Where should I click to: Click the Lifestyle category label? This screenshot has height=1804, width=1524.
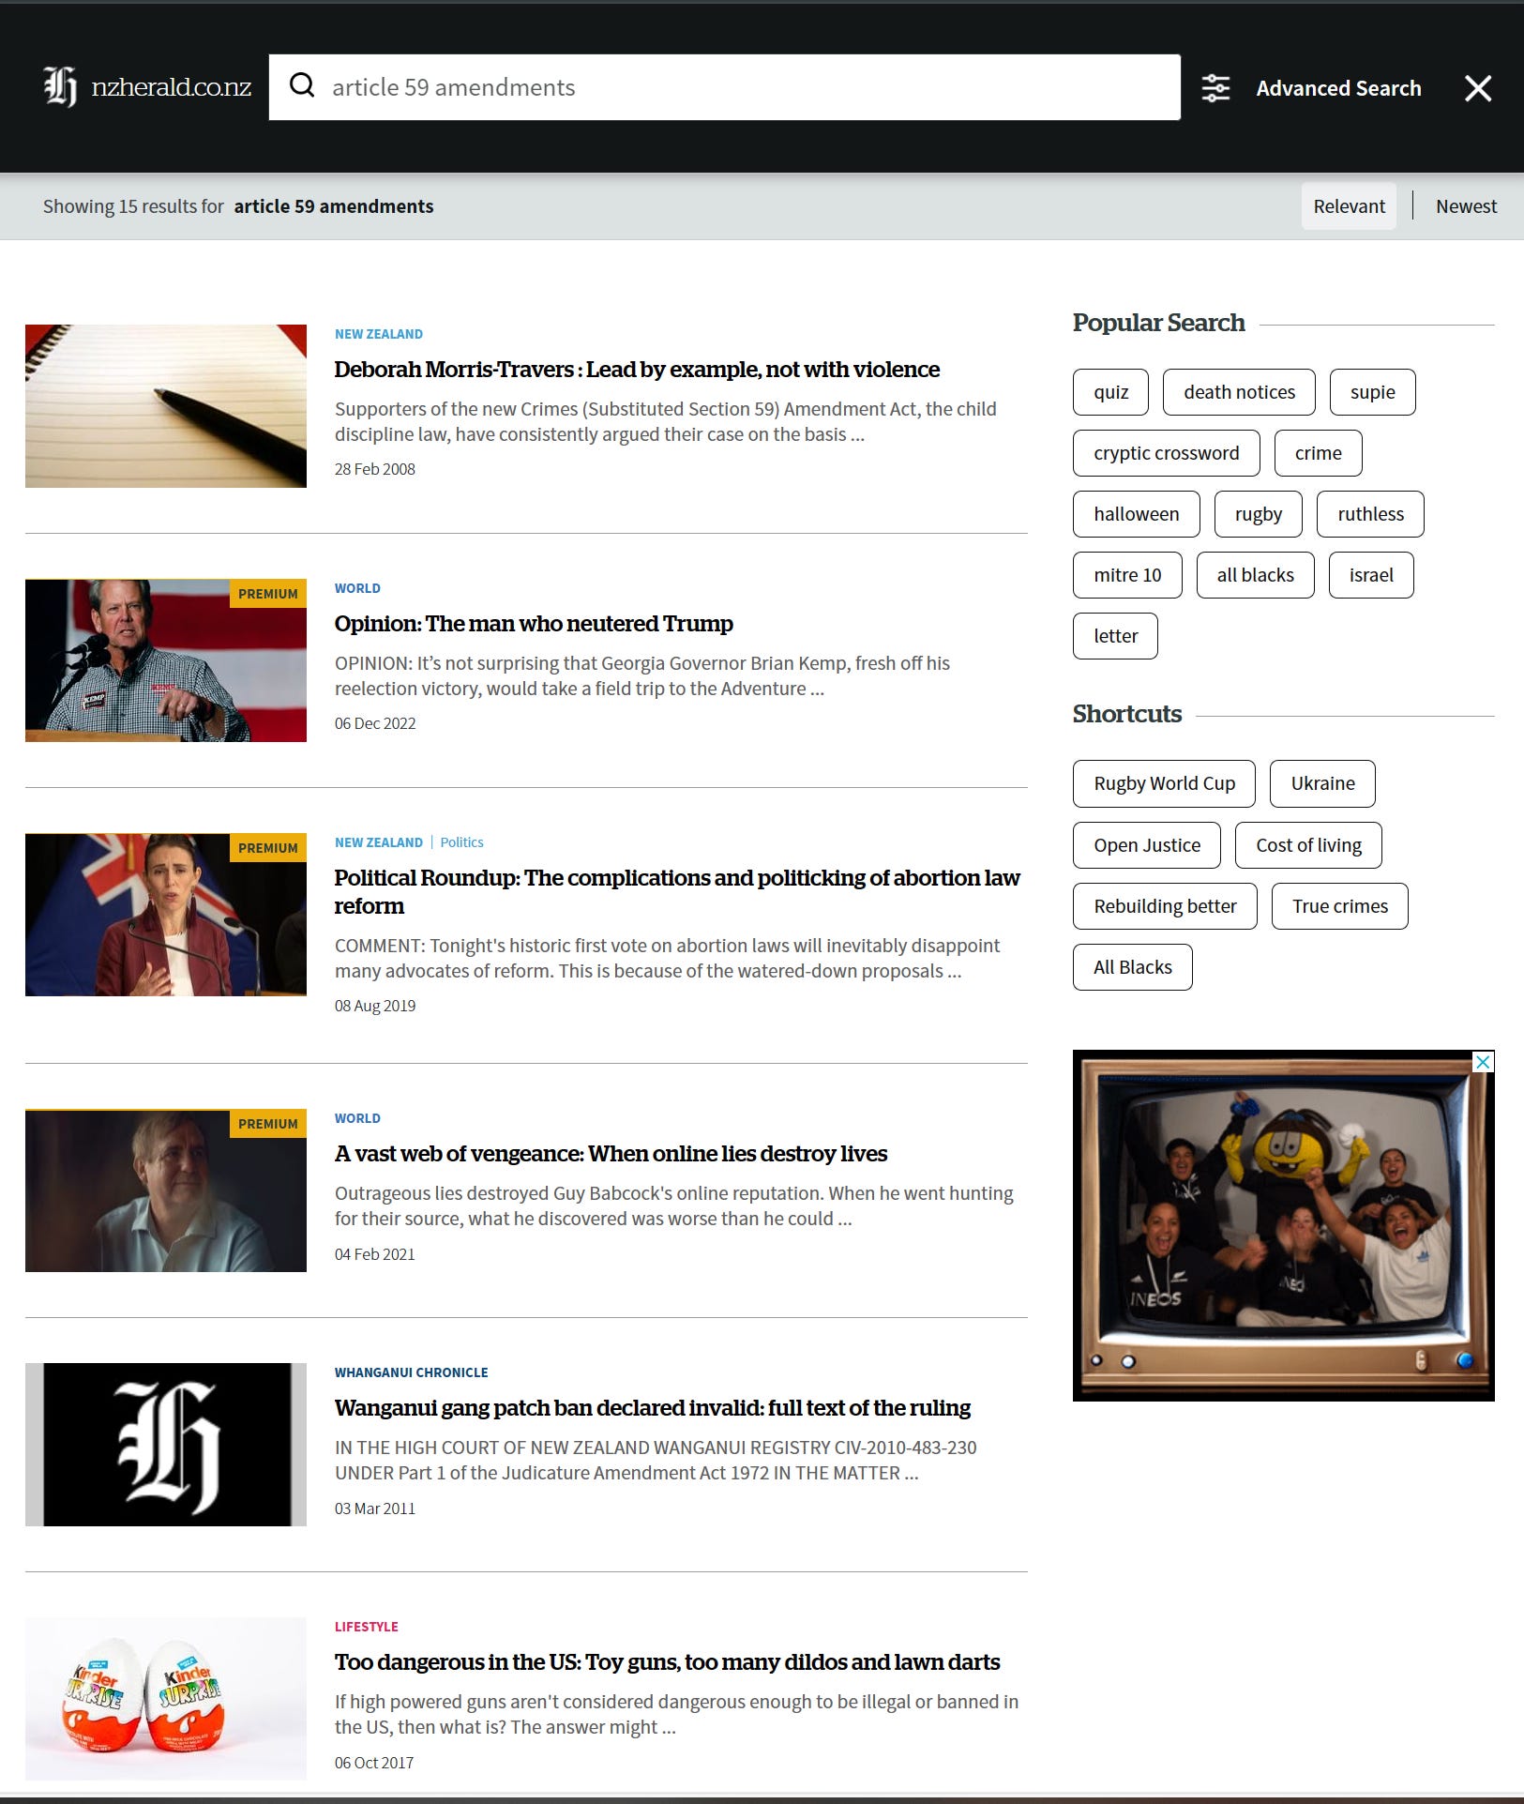click(x=366, y=1627)
